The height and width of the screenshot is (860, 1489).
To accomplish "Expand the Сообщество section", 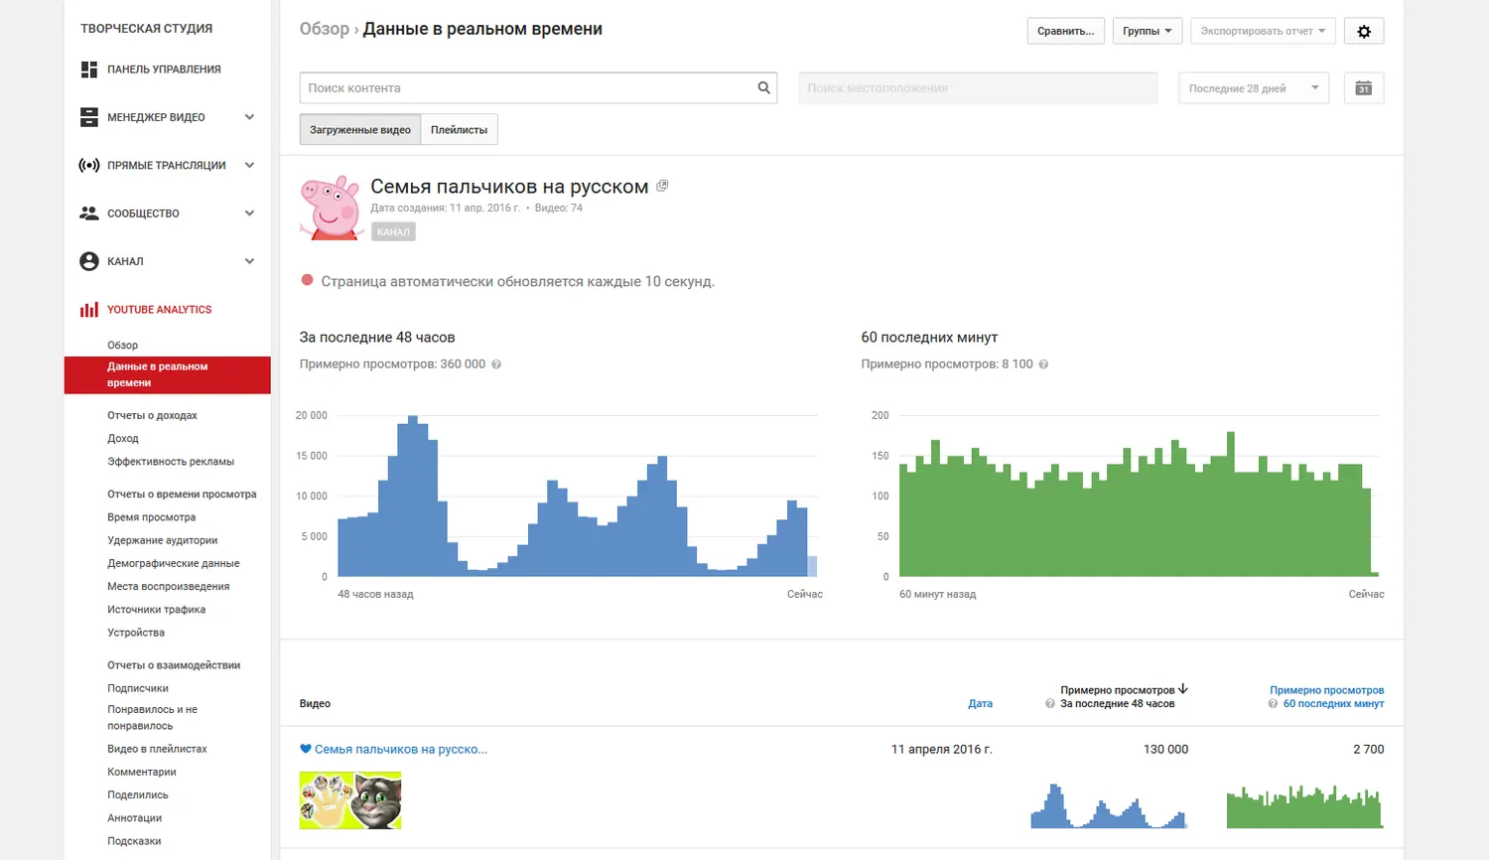I will [x=249, y=214].
